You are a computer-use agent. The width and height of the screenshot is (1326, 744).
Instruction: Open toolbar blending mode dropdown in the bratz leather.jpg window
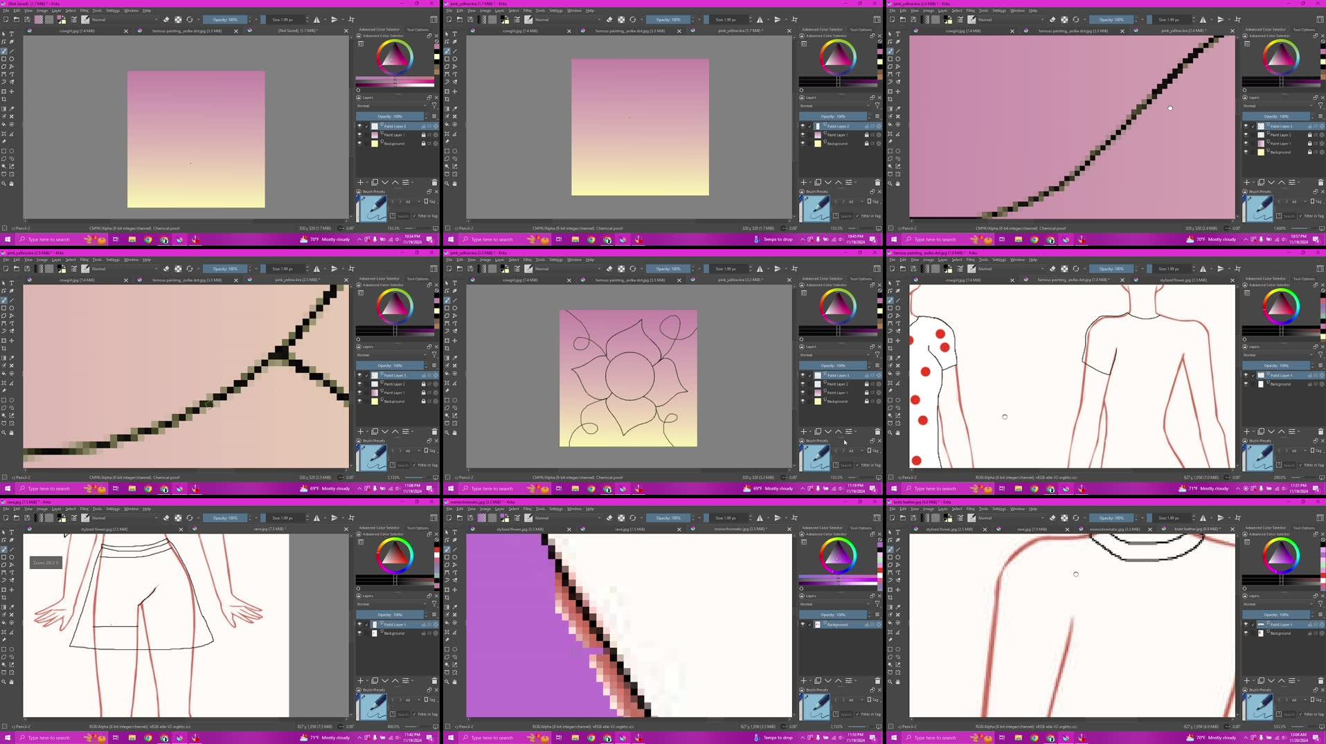click(1010, 518)
